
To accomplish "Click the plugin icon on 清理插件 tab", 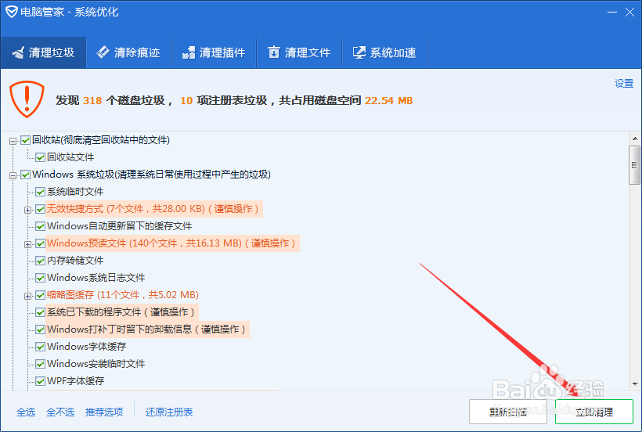I will 189,52.
